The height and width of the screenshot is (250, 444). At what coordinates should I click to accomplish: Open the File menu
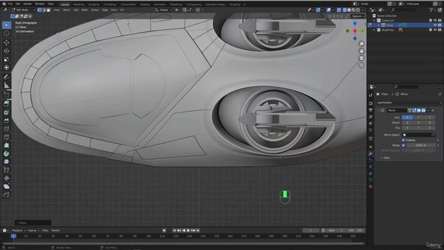10,4
